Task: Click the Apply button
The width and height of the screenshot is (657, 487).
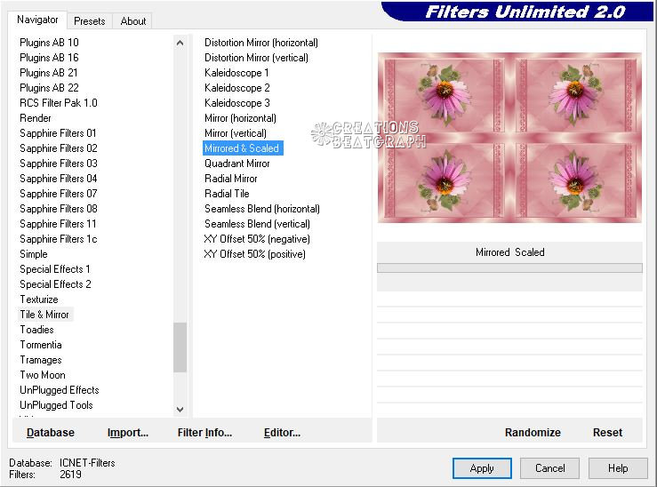Action: click(x=482, y=468)
